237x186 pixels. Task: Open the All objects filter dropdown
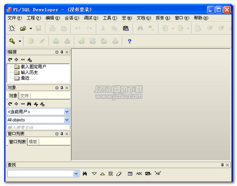click(67, 120)
